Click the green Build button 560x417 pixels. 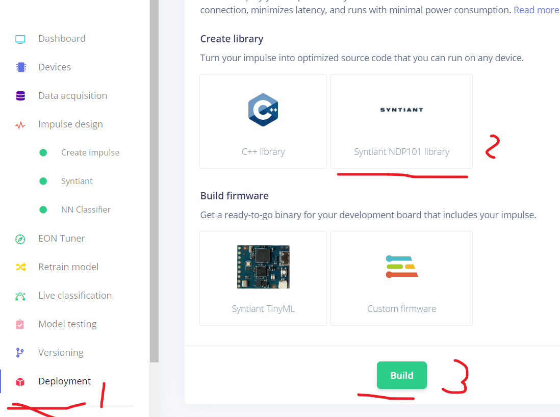point(402,375)
